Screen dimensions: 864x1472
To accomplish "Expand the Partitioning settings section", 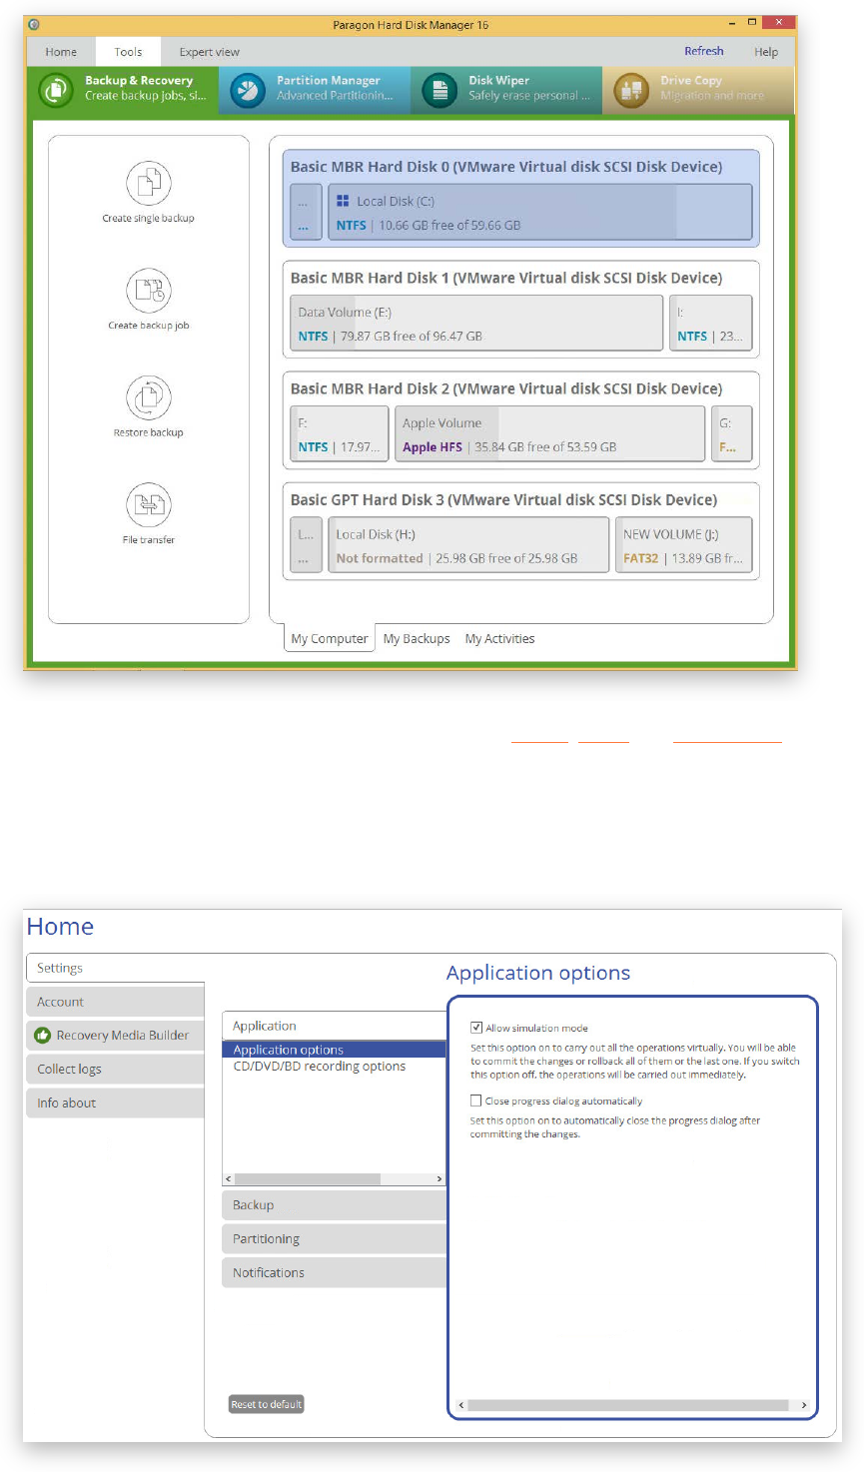I will point(334,1239).
